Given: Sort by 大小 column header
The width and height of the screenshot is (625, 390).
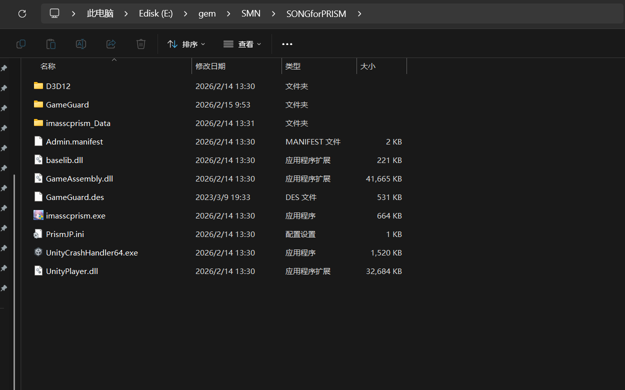Looking at the screenshot, I should click(x=368, y=66).
